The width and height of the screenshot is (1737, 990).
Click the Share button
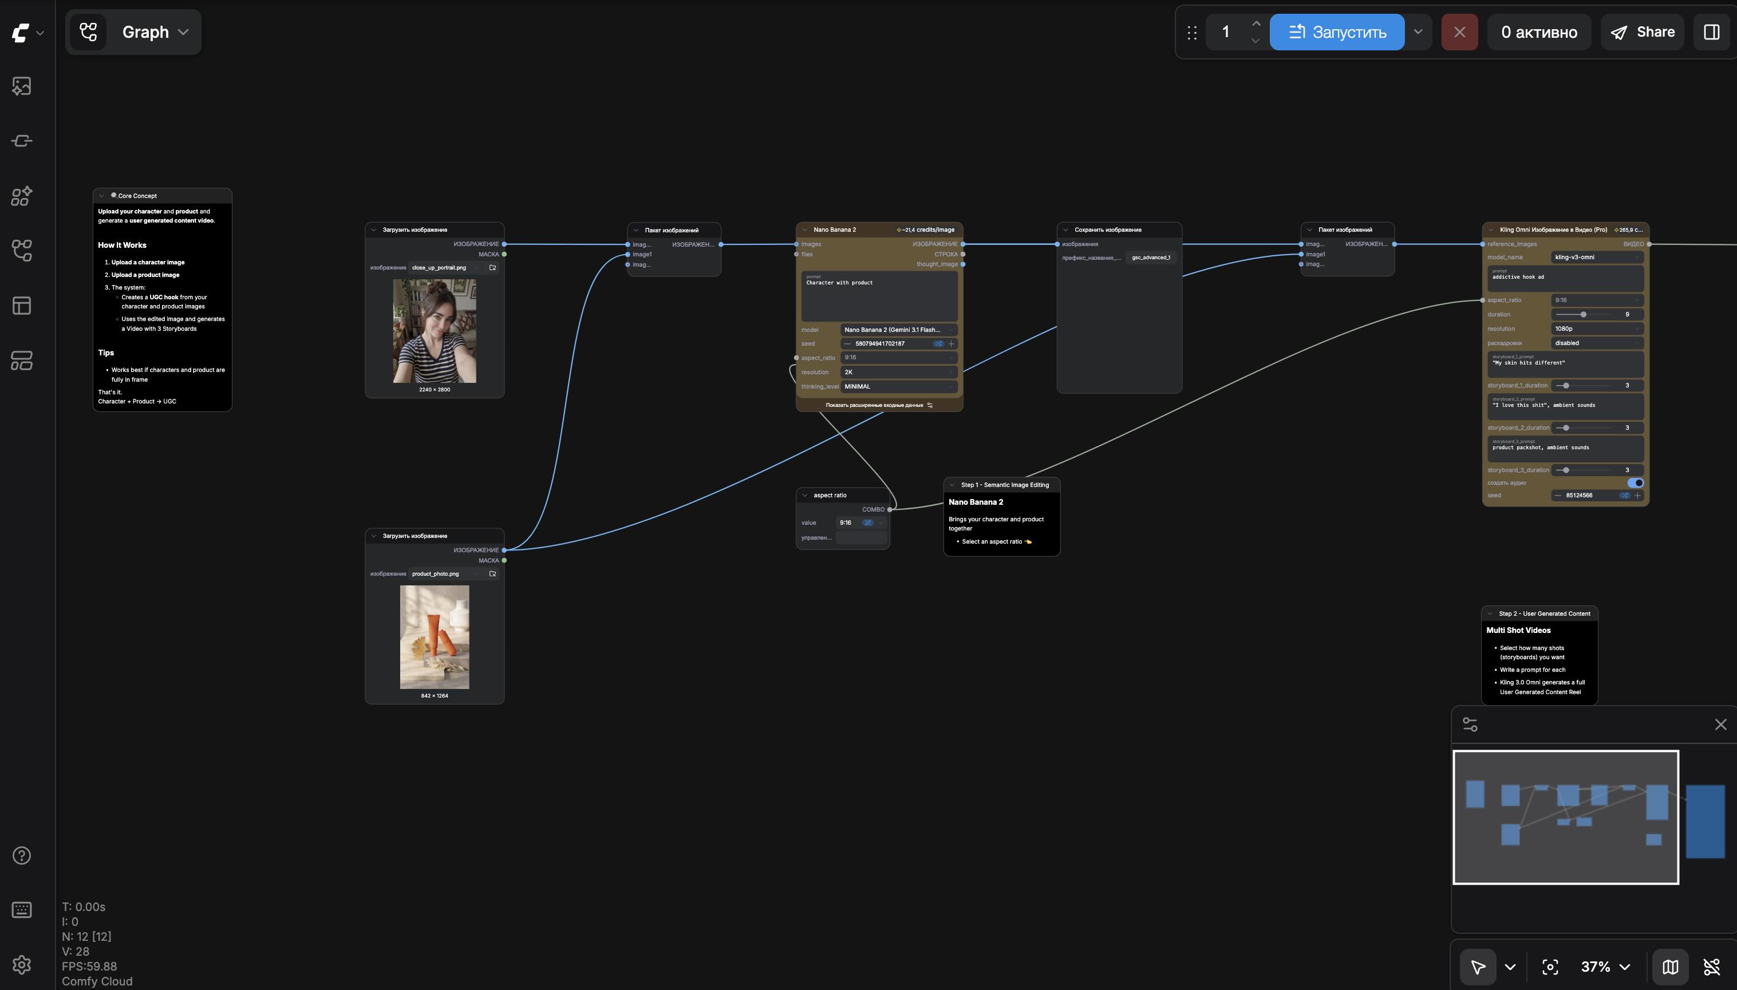[1642, 32]
